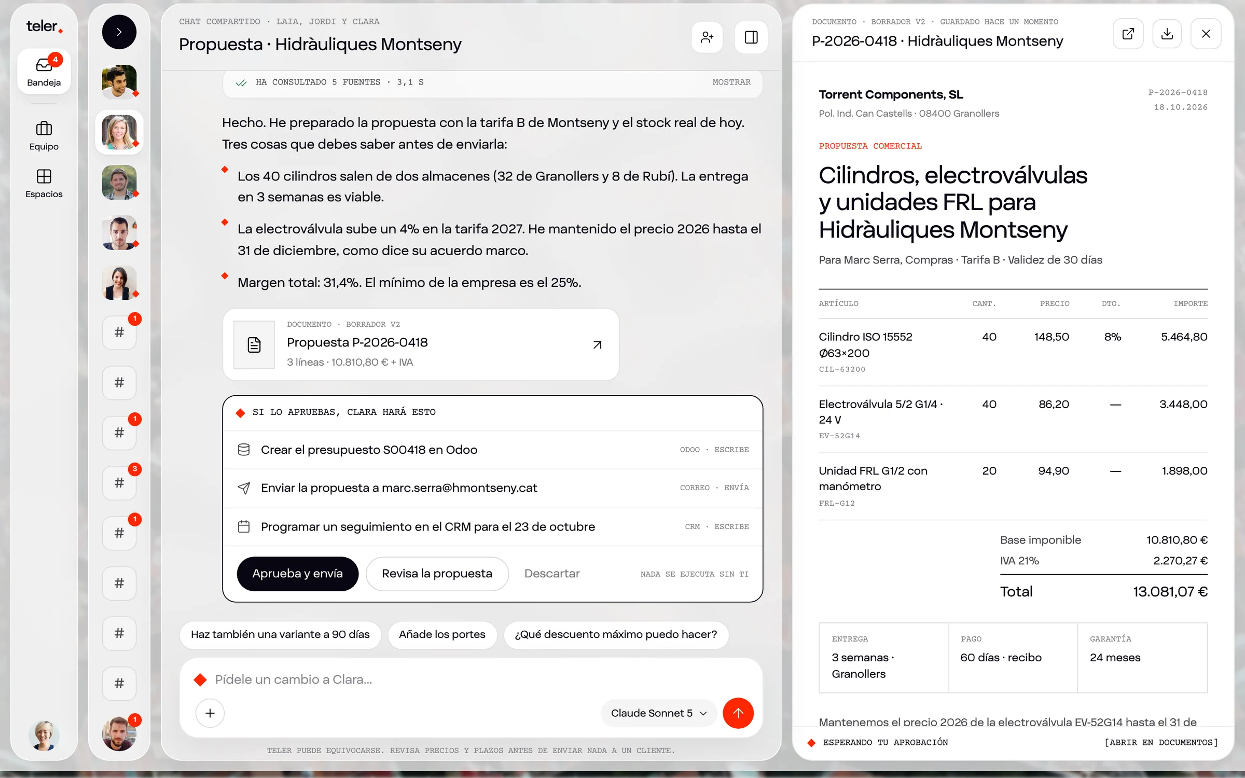Screen dimensions: 1245x778
Task: Click the Electroválvula 5/2 G1/4 line item
Action: pos(1013,419)
